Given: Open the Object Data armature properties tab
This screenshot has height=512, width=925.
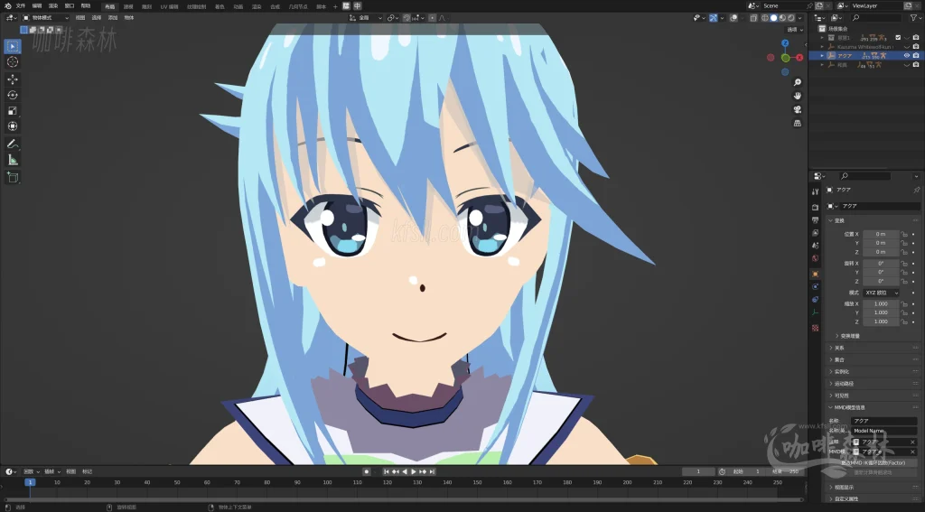Looking at the screenshot, I should click(x=815, y=312).
